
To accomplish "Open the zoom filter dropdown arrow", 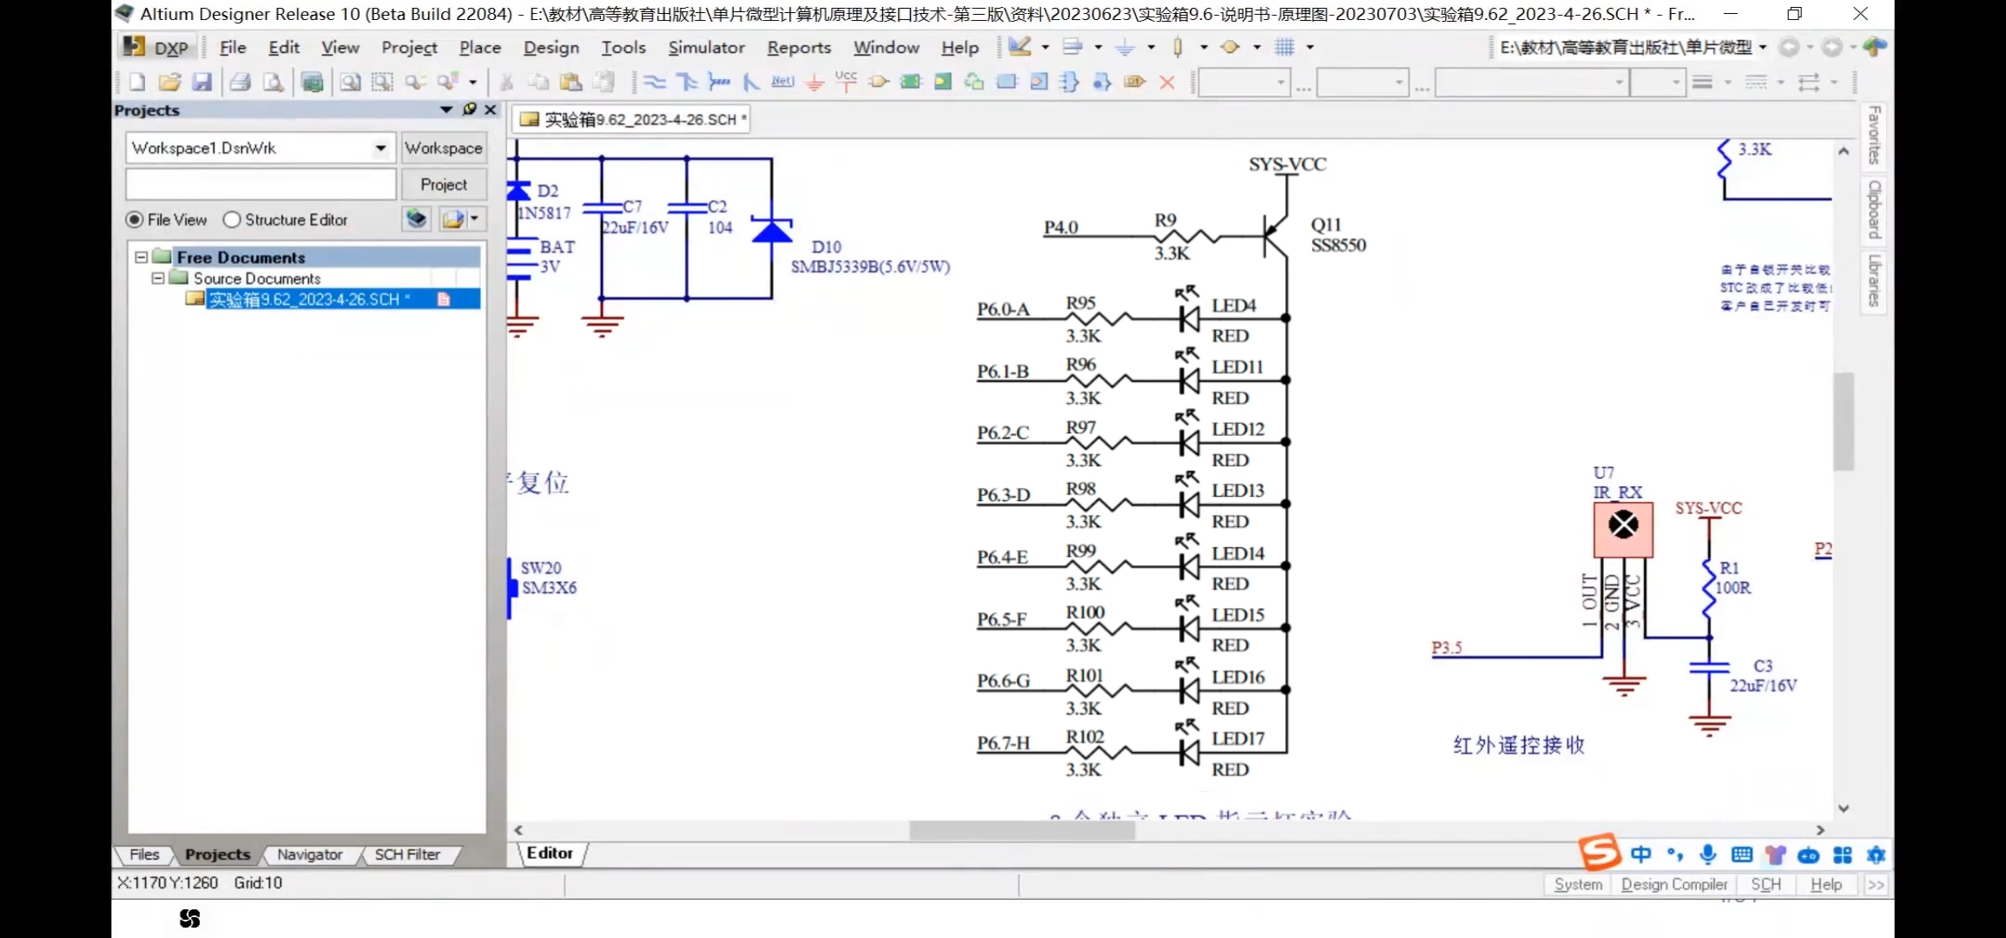I will click(x=472, y=83).
